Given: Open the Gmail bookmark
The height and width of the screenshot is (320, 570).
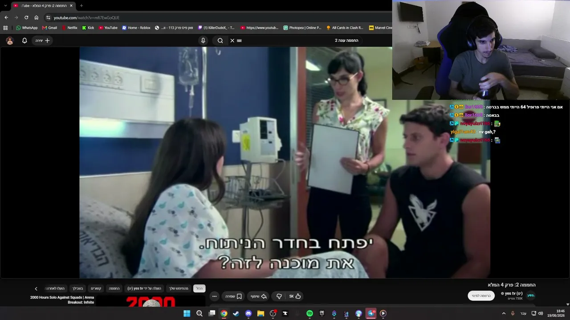Looking at the screenshot, I should click(x=49, y=28).
